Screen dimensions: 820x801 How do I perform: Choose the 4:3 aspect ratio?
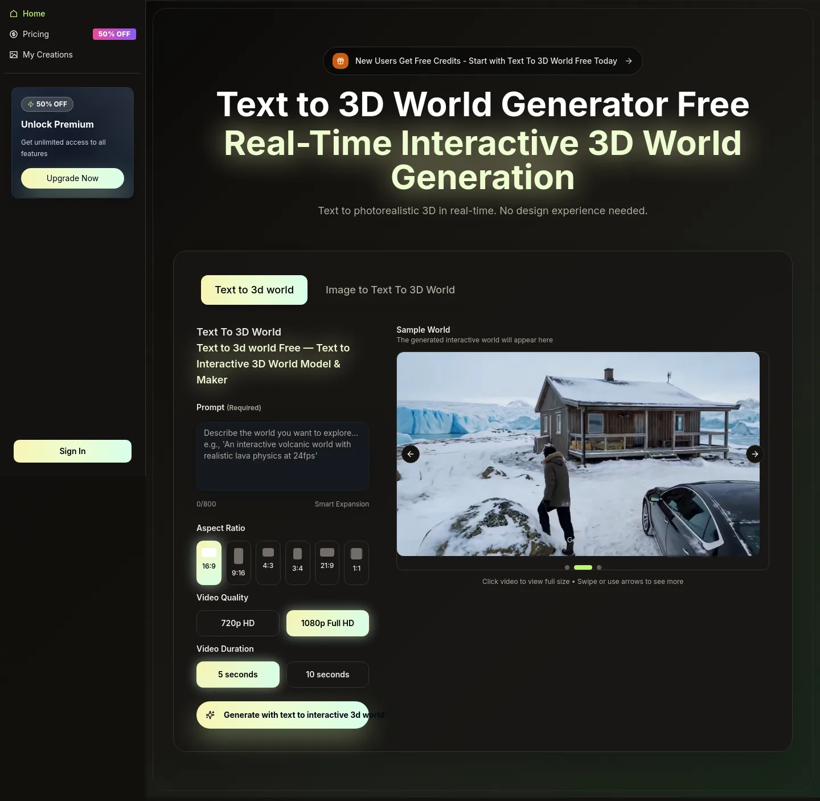[268, 563]
